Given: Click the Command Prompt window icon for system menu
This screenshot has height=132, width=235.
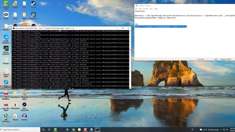Looking at the screenshot, I should (x=14, y=28).
